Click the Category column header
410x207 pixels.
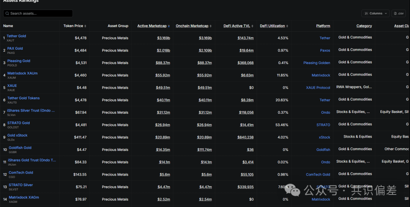364,26
